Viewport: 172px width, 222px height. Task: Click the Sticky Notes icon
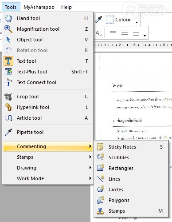pyautogui.click(x=100, y=147)
